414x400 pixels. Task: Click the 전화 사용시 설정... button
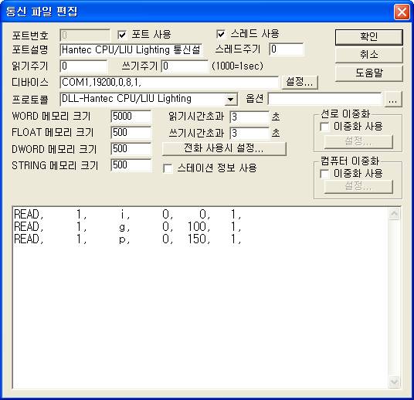(224, 148)
